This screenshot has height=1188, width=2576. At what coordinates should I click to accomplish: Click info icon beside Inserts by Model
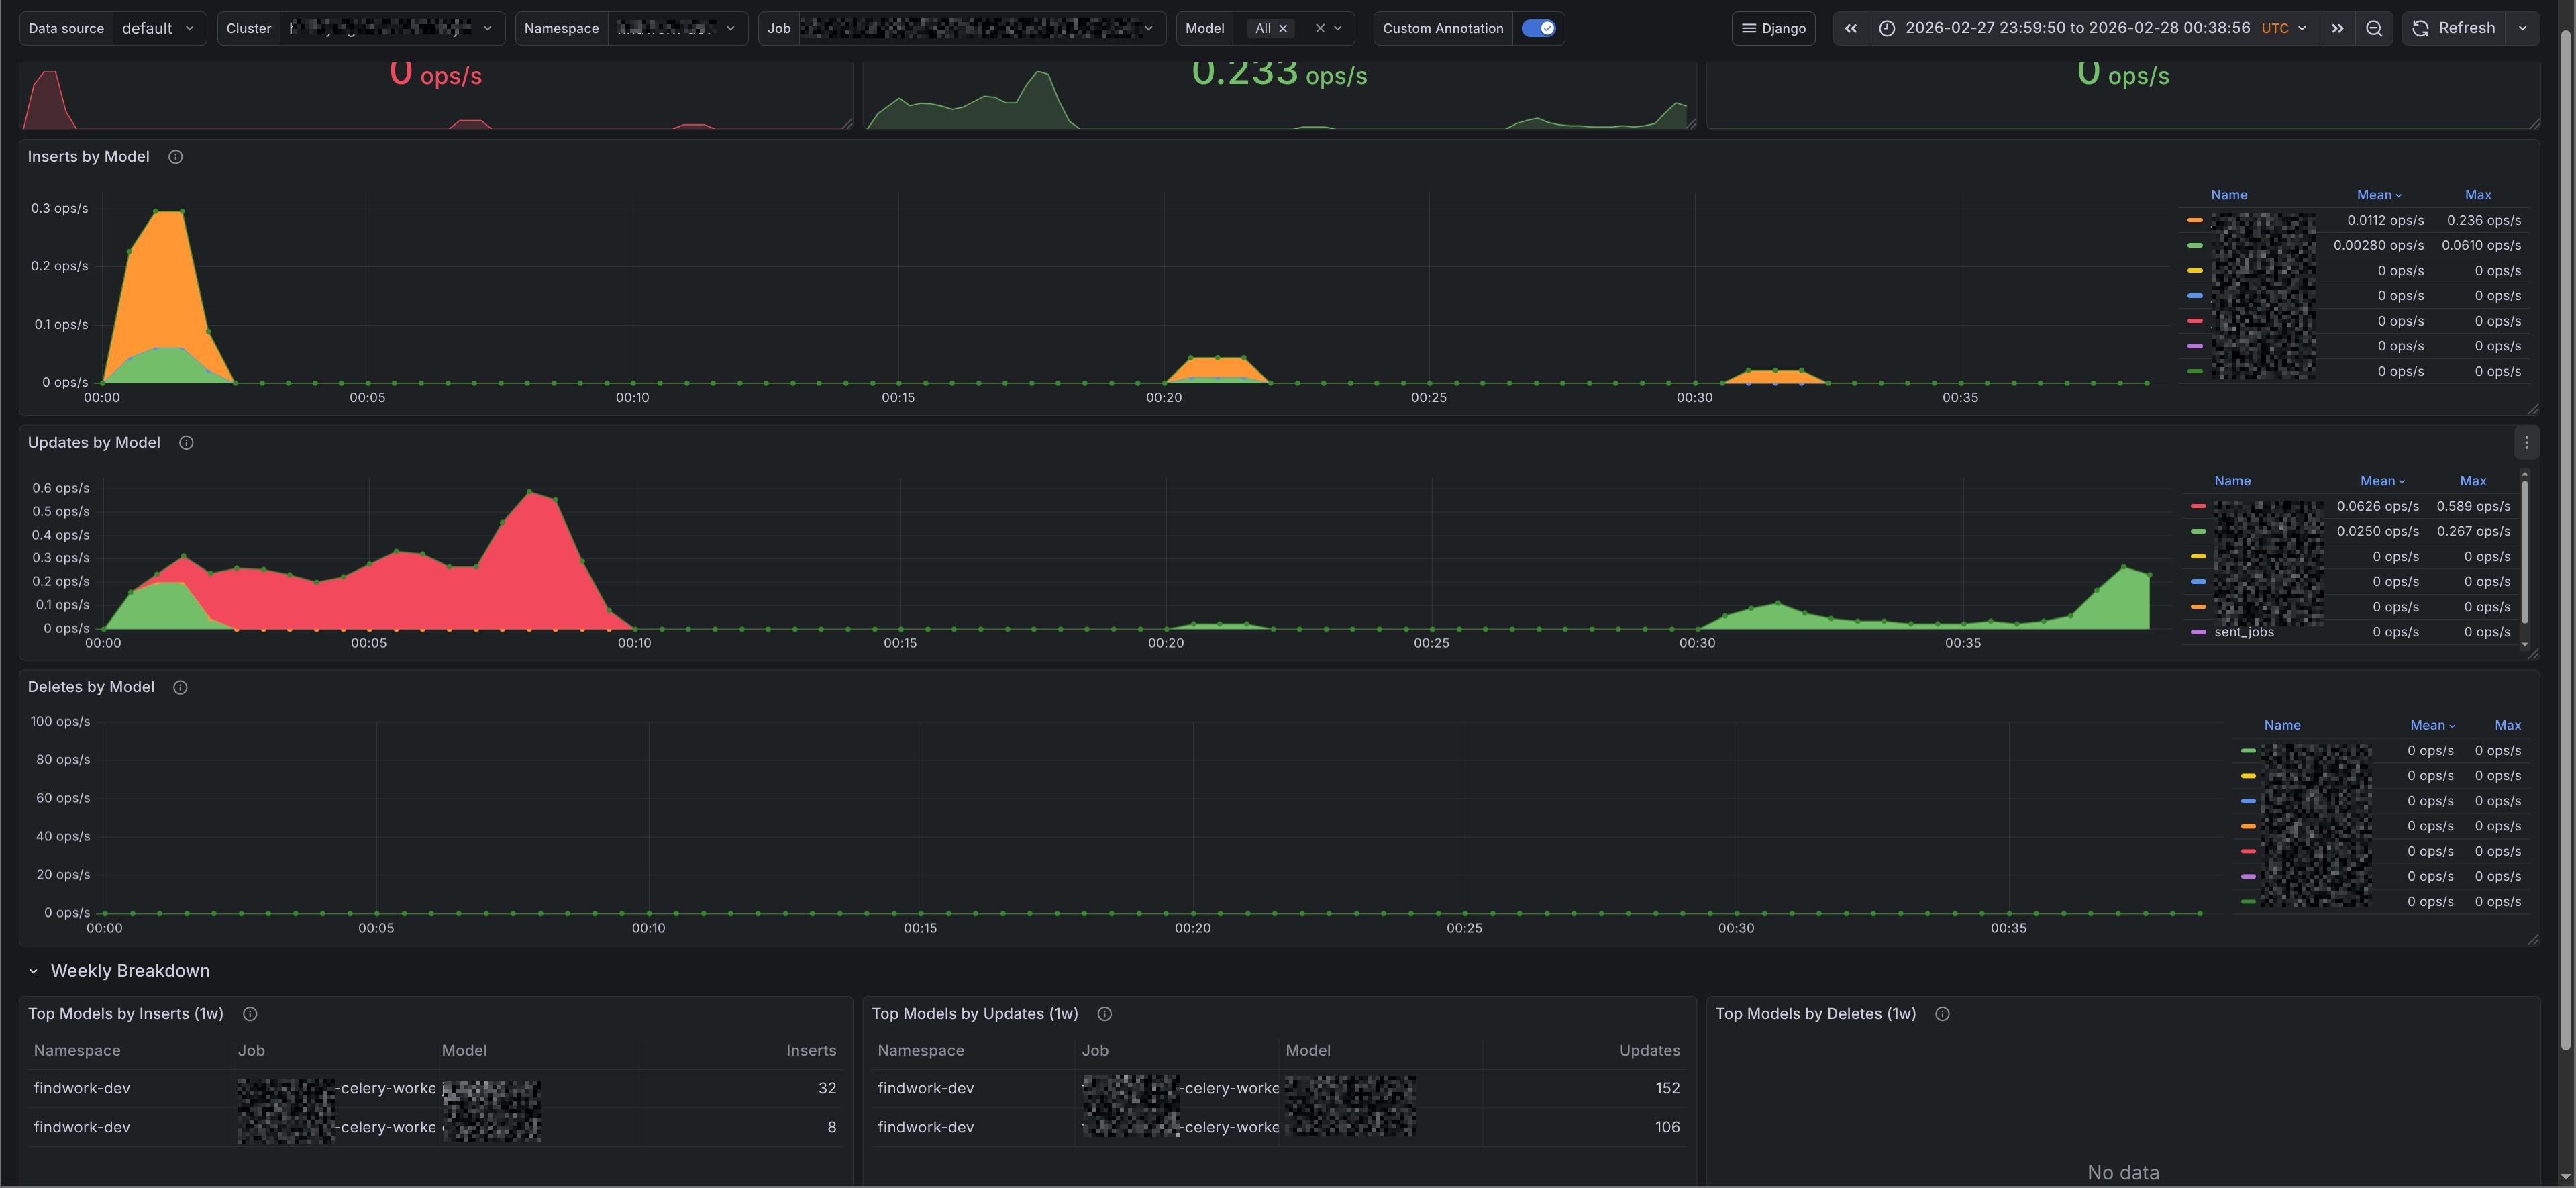point(175,157)
